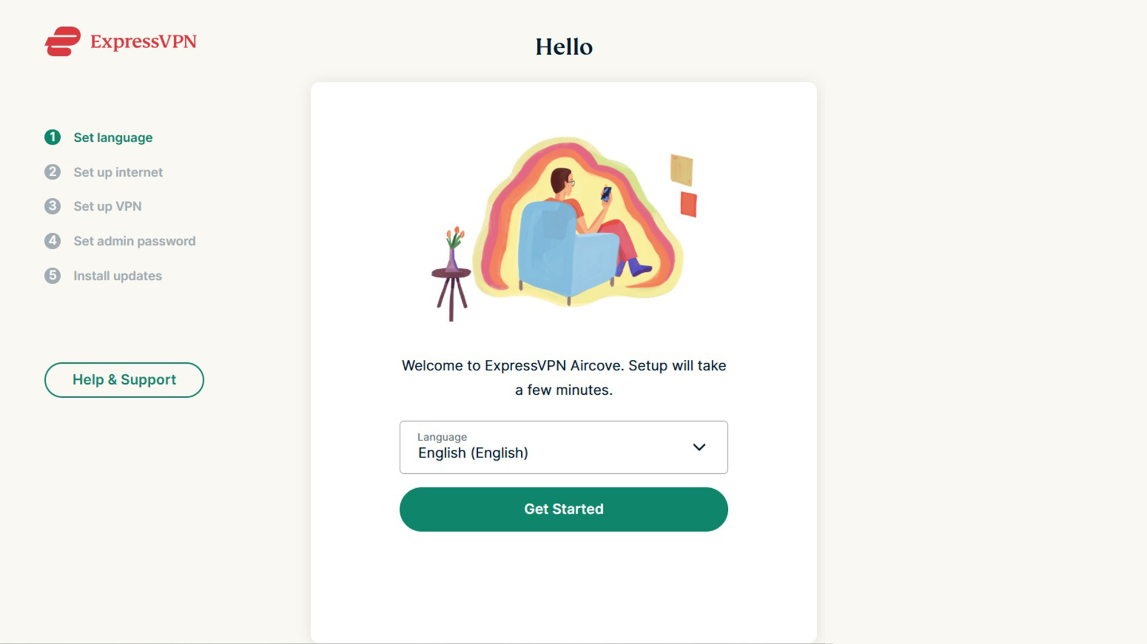Click the red ExpressVPN logo icon
Screen dimensions: 1147x644
(63, 41)
